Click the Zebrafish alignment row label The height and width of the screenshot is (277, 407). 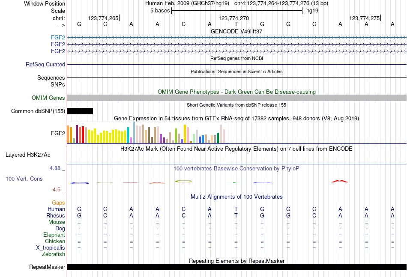point(54,254)
